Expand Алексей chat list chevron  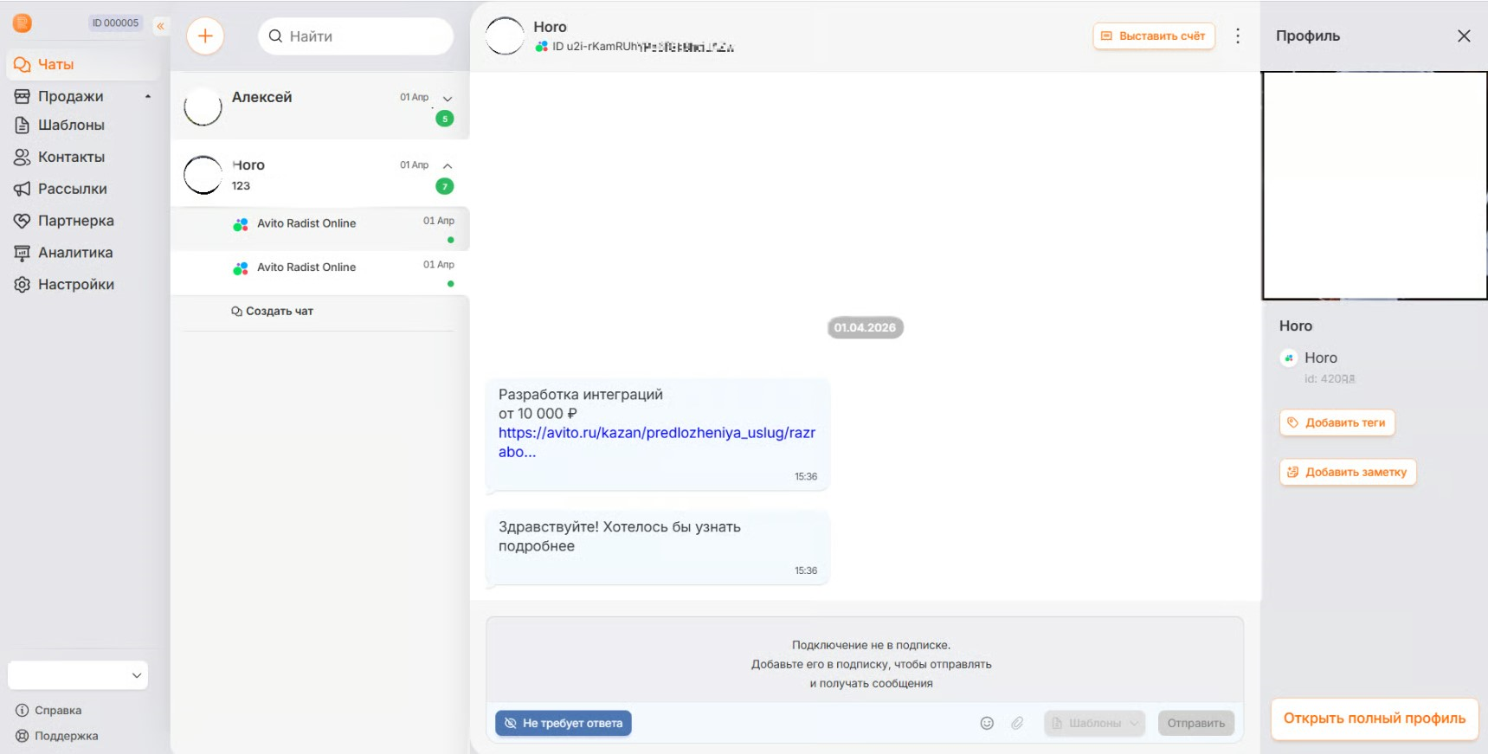click(x=448, y=99)
